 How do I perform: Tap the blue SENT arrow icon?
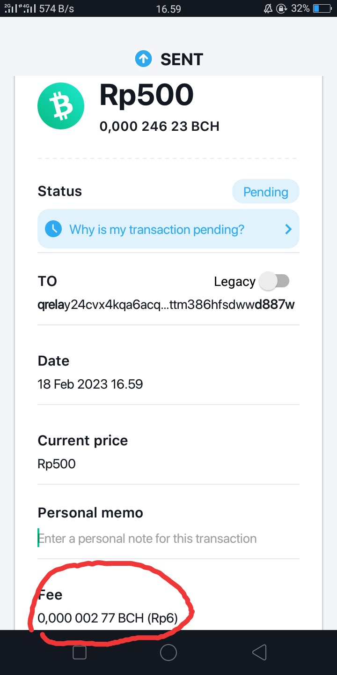pos(144,59)
